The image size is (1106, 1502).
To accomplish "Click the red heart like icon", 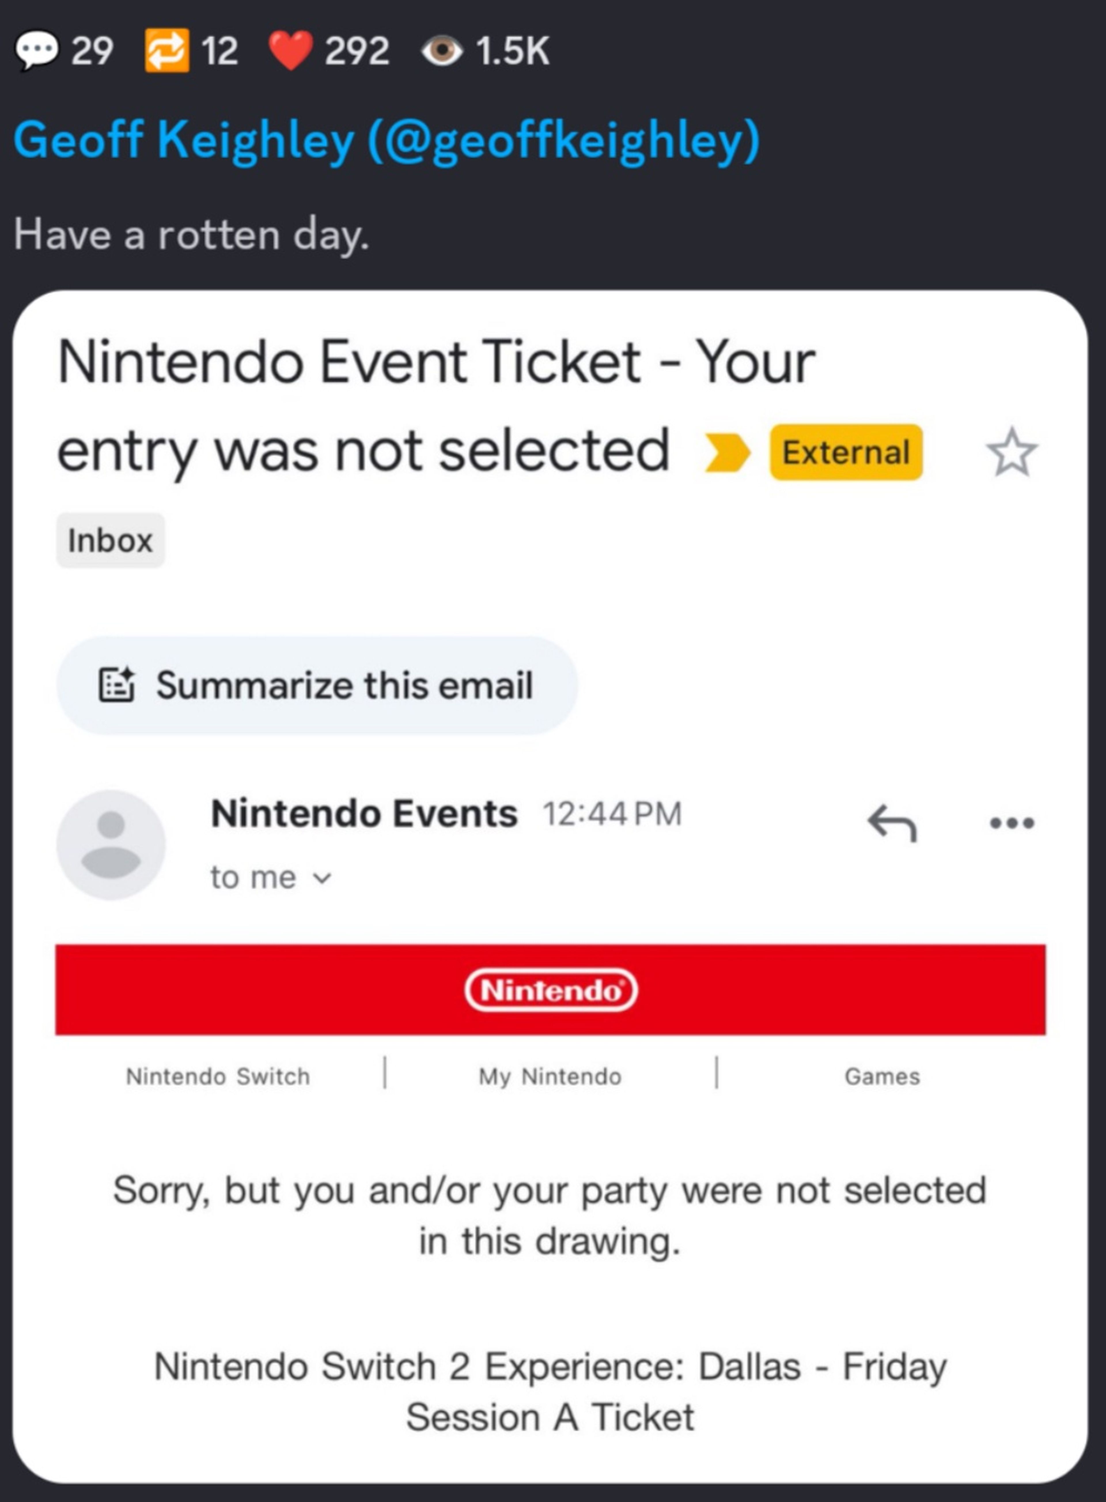I will (x=291, y=51).
